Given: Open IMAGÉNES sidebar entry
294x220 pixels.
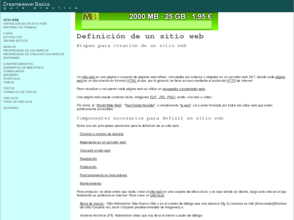Looking at the screenshot, I should coord(11,75).
